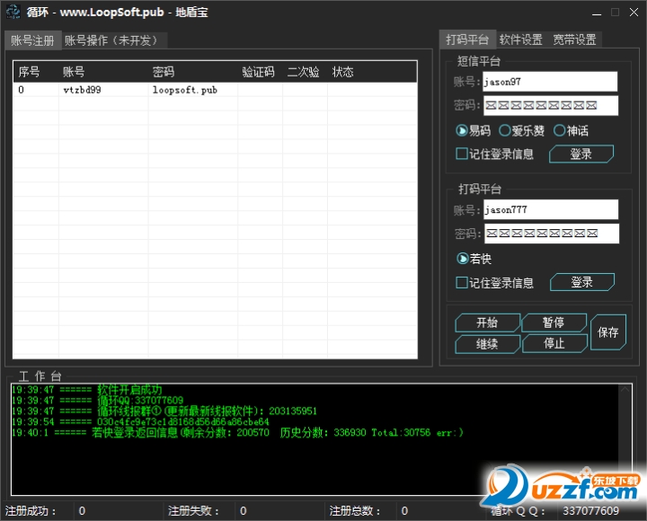Viewport: 647px width, 521px height.
Task: Click the 暂停 button
Action: [x=554, y=322]
